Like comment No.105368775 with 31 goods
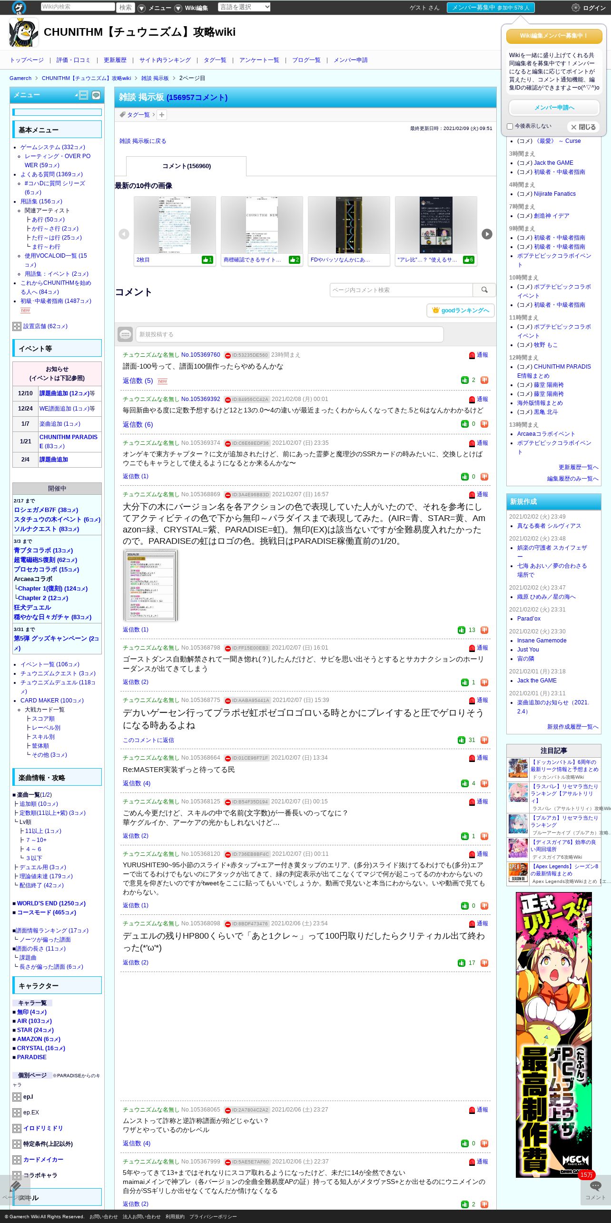Screen dimensions: 611x1223 (462, 740)
